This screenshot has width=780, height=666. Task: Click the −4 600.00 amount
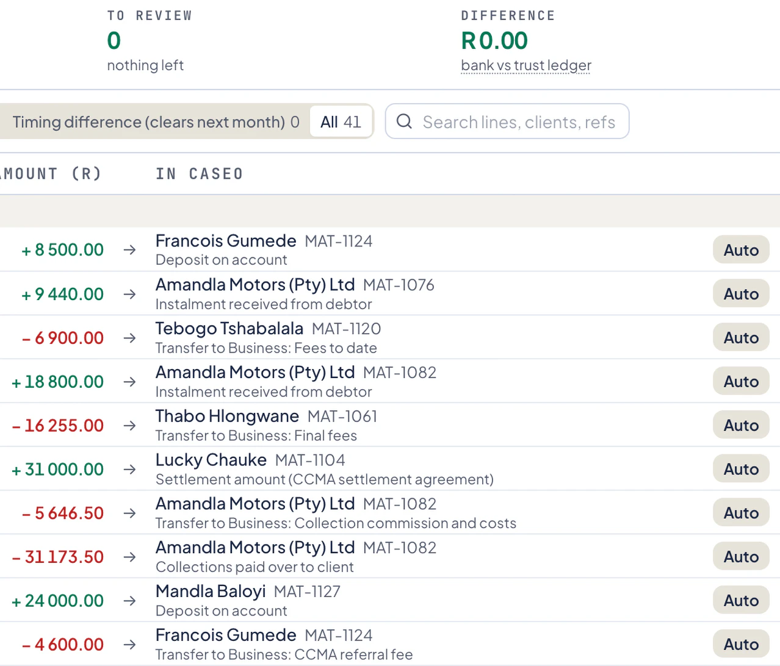pos(62,645)
